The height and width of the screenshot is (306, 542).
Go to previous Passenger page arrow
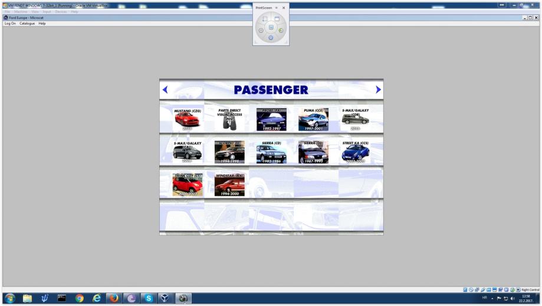(x=165, y=89)
